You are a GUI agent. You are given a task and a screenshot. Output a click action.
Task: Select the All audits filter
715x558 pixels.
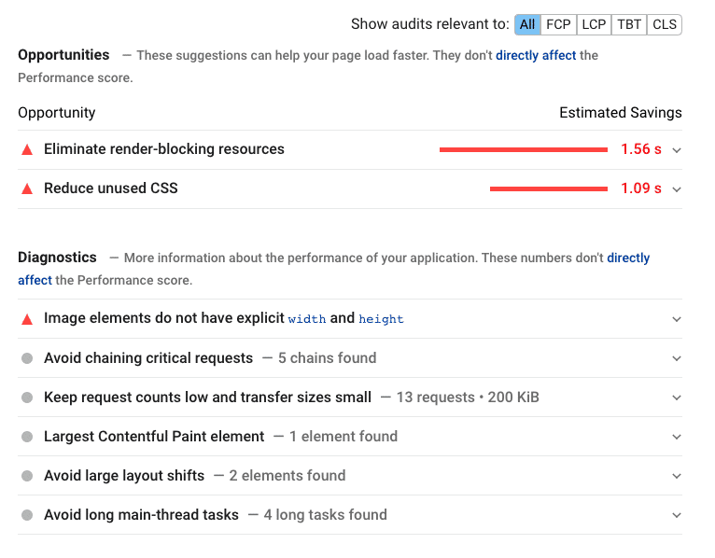[x=527, y=24]
